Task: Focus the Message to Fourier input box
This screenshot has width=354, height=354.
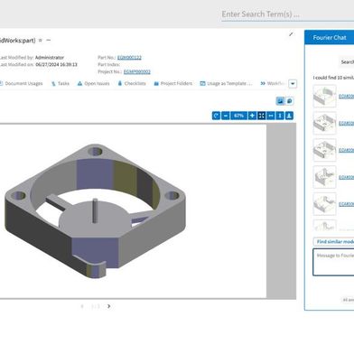Action: point(333,262)
